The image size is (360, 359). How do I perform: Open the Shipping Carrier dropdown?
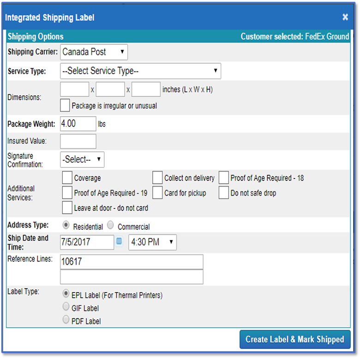pyautogui.click(x=94, y=52)
